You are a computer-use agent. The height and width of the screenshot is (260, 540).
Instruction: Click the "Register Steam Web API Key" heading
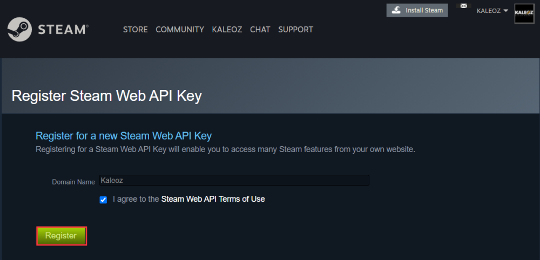106,96
